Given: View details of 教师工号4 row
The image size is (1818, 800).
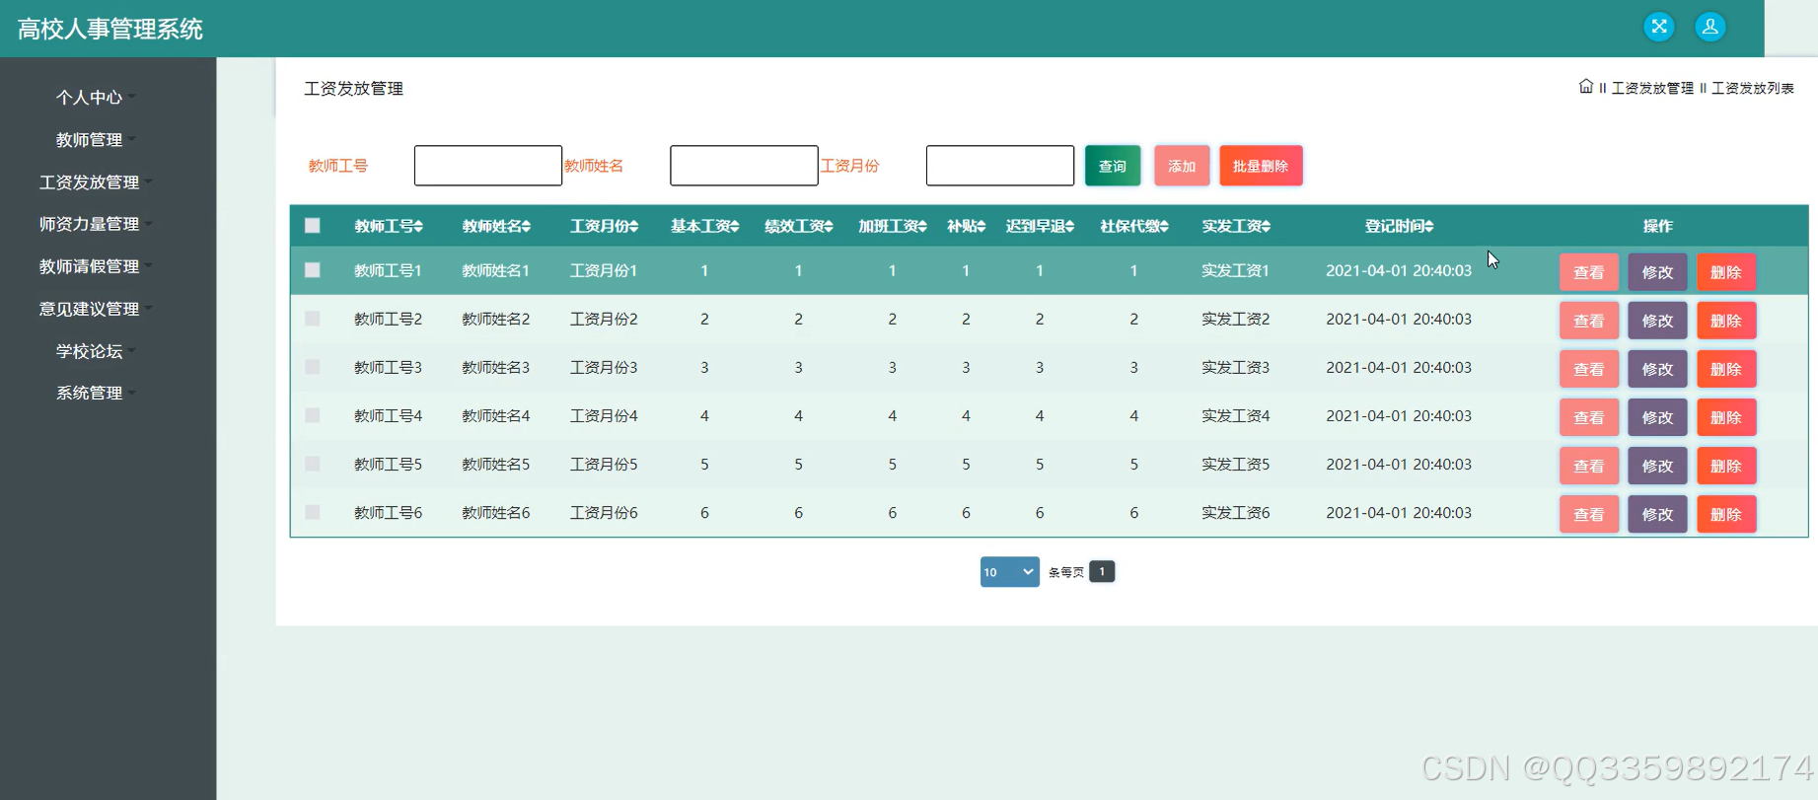Looking at the screenshot, I should [x=1588, y=417].
